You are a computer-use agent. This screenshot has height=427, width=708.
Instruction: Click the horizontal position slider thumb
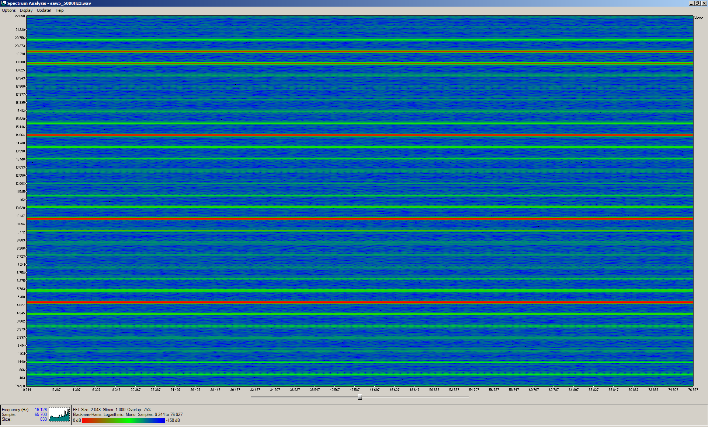360,397
